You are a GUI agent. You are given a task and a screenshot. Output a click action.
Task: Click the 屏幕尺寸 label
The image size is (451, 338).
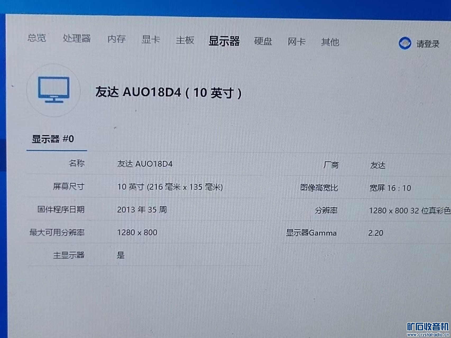[x=69, y=186]
